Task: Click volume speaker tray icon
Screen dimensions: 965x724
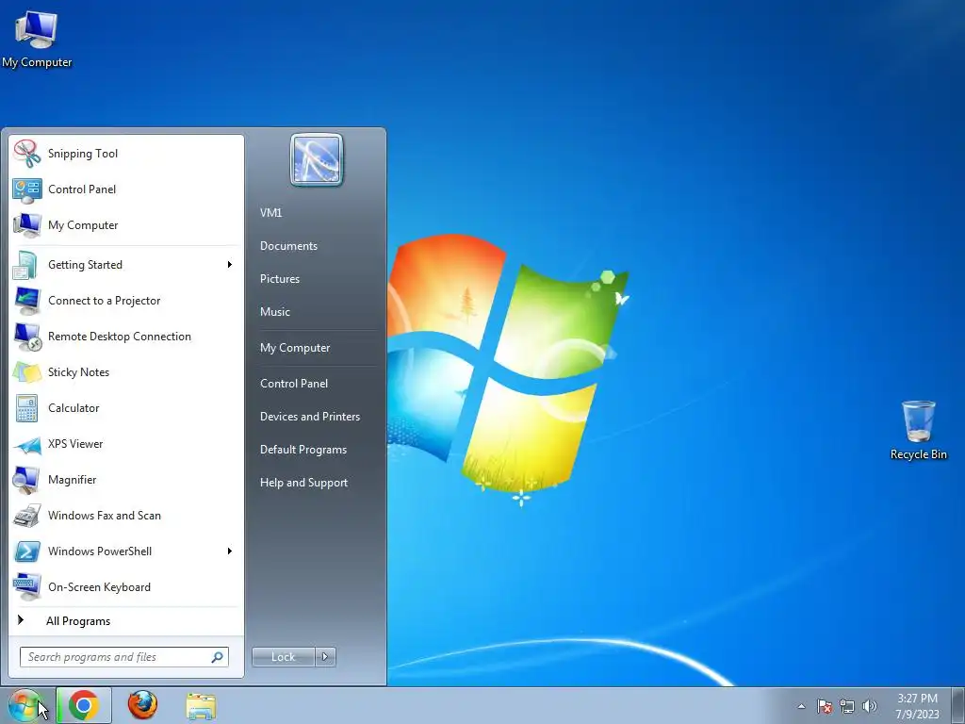Action: [870, 706]
